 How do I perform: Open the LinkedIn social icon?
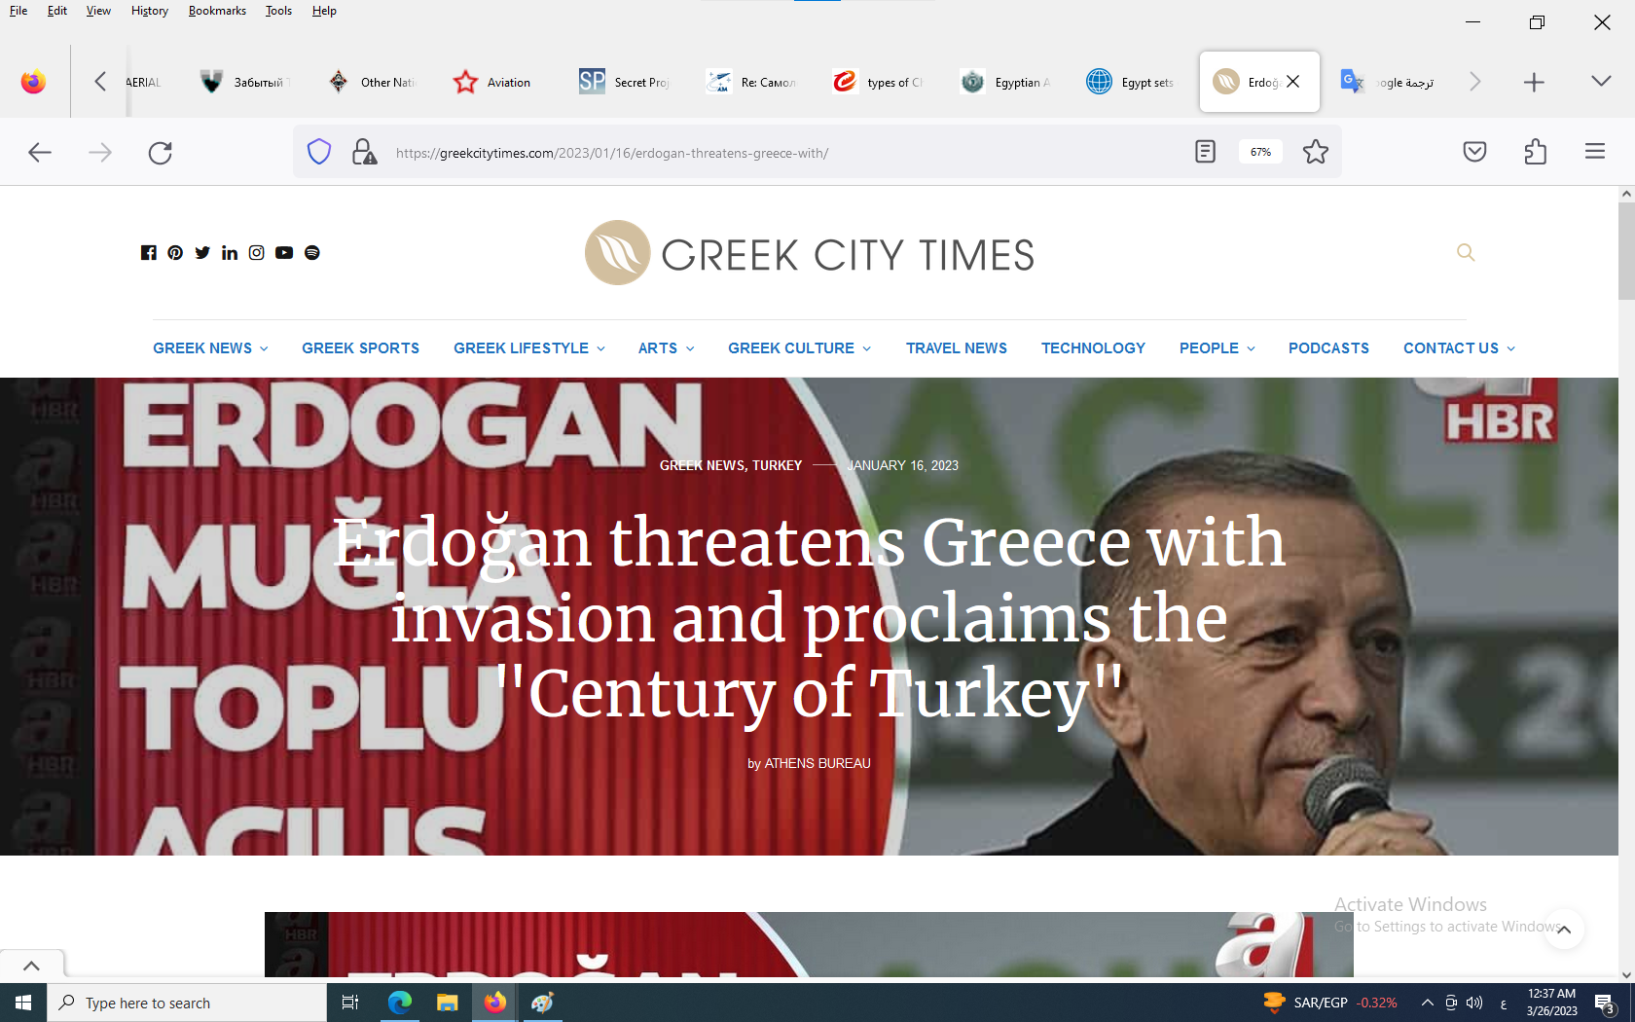pyautogui.click(x=230, y=253)
